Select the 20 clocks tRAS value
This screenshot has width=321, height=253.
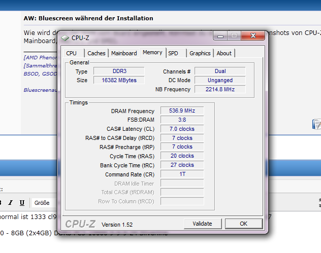[182, 156]
